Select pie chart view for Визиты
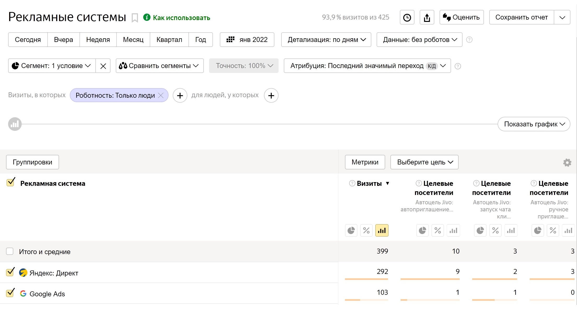This screenshot has width=577, height=313. (x=351, y=230)
